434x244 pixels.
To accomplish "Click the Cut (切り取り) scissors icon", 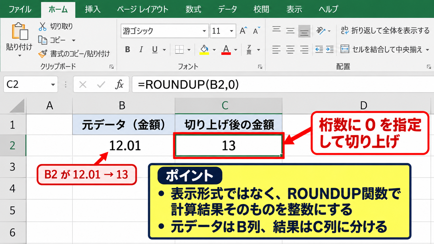I will 43,26.
